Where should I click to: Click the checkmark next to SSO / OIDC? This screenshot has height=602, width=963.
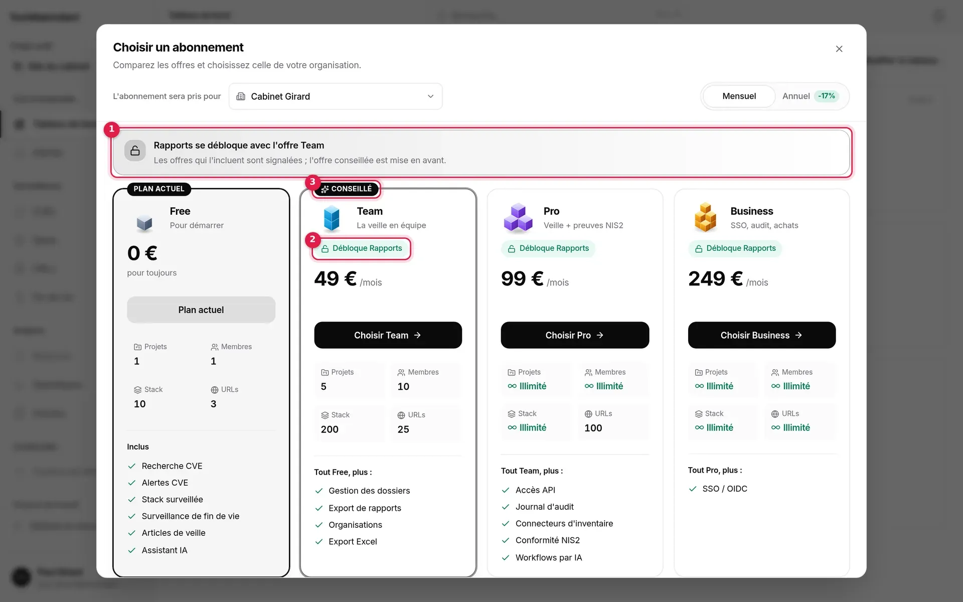pos(693,489)
